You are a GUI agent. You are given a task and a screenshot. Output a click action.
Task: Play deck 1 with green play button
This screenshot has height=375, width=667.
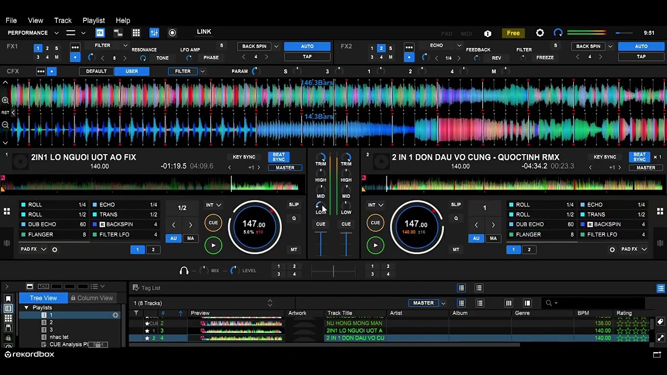tap(213, 245)
